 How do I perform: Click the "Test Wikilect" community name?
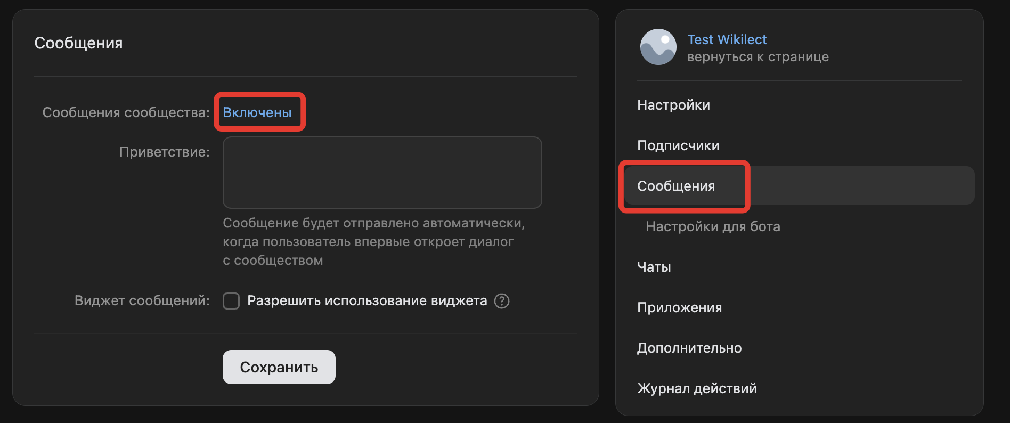(727, 39)
